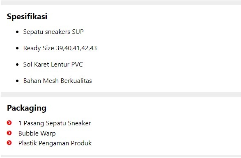This screenshot has width=241, height=158.
Task: Click the words Ready Size in the list
Action: click(x=39, y=48)
